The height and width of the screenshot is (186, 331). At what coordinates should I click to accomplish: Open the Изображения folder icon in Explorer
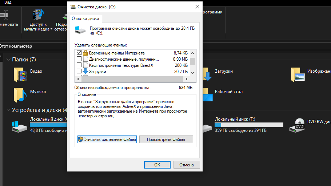[298, 74]
